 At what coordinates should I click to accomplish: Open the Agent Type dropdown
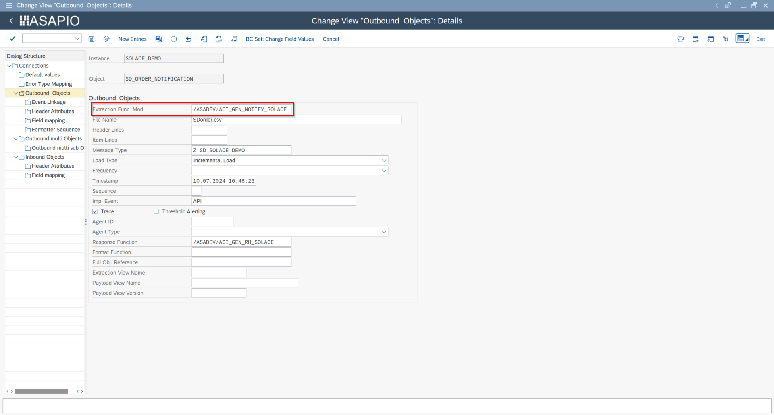coord(384,232)
